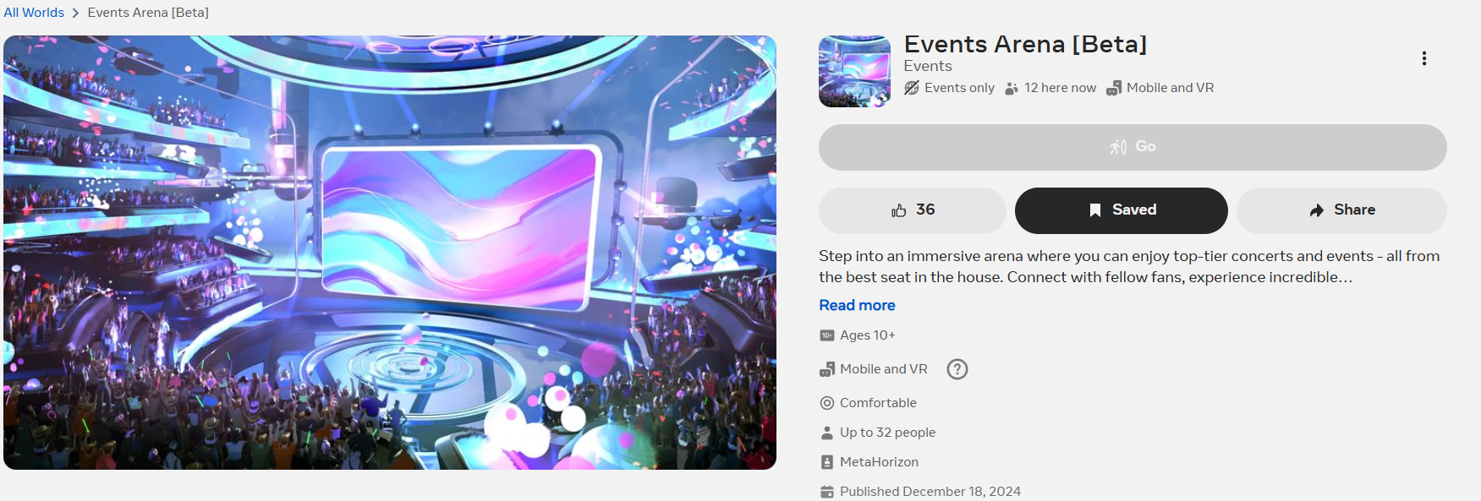Toggle like on the 36 likes button
The width and height of the screenshot is (1481, 501).
(x=913, y=210)
